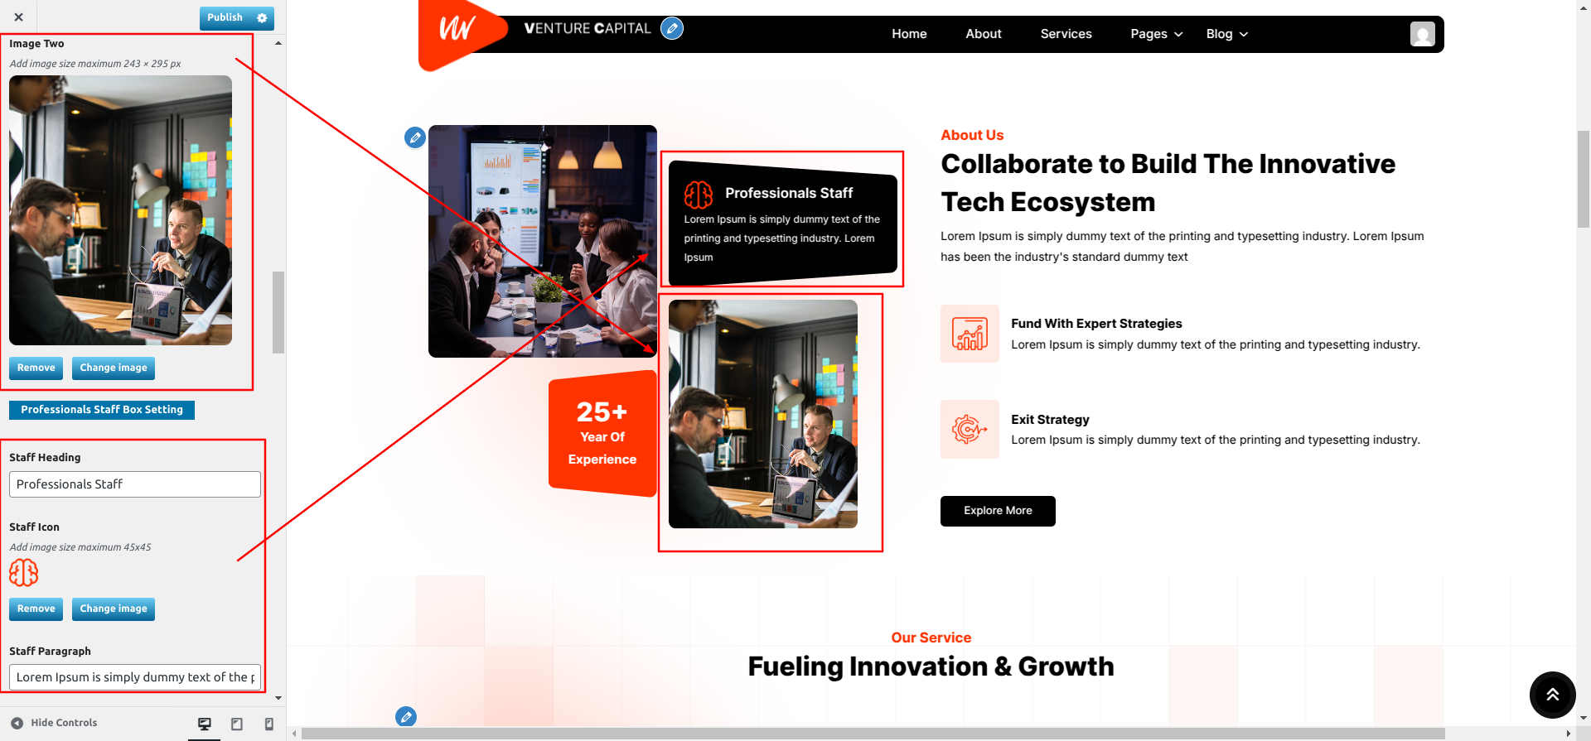Viewport: 1591px width, 741px height.
Task: Expand the Blog dropdown menu
Action: click(x=1227, y=34)
